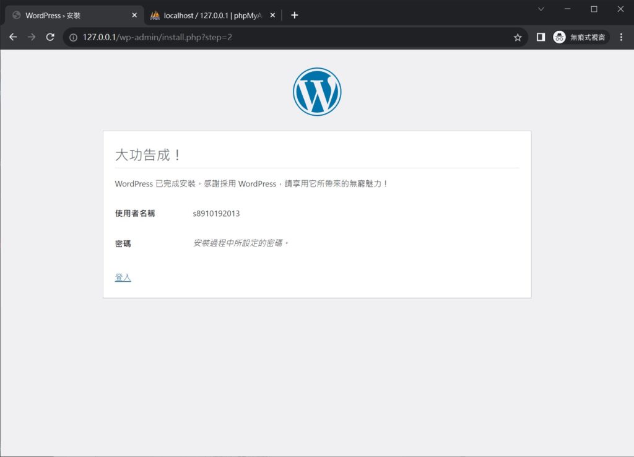This screenshot has height=457, width=634.
Task: Click the 登入 login link
Action: (123, 277)
